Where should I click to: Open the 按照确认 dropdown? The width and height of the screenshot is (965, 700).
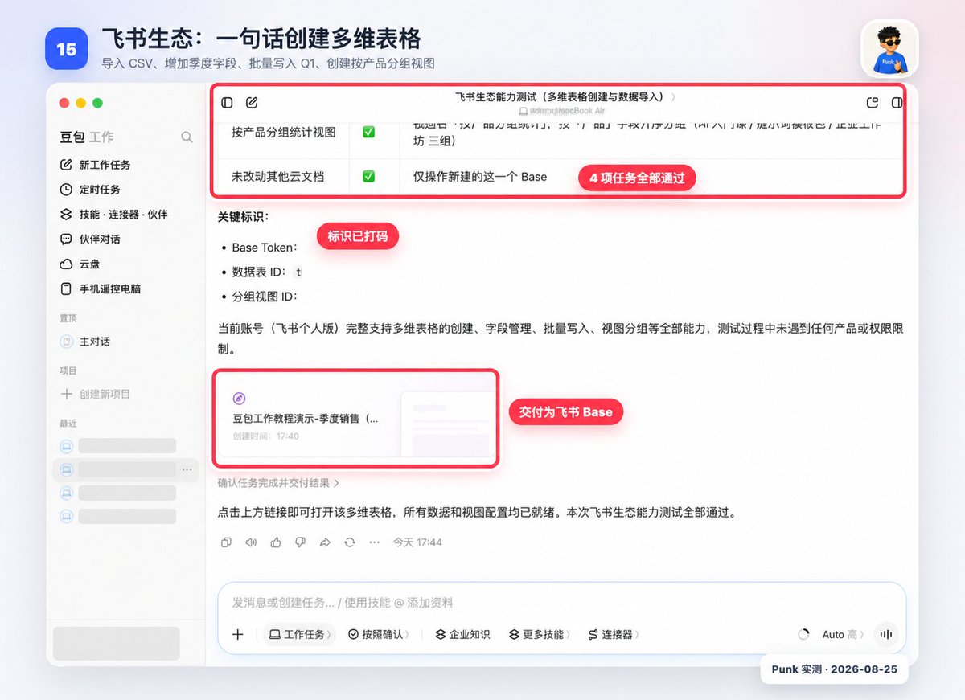tap(379, 634)
